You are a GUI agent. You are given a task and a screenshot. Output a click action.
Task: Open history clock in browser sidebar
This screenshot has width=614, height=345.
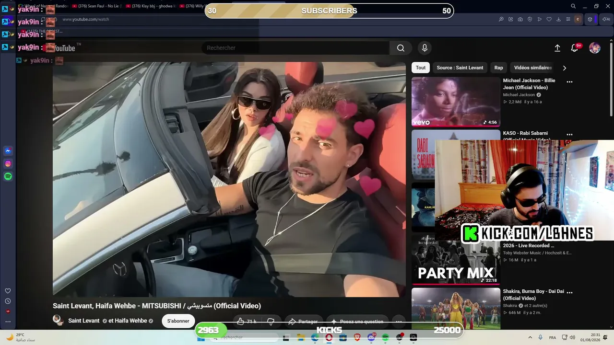(8, 301)
